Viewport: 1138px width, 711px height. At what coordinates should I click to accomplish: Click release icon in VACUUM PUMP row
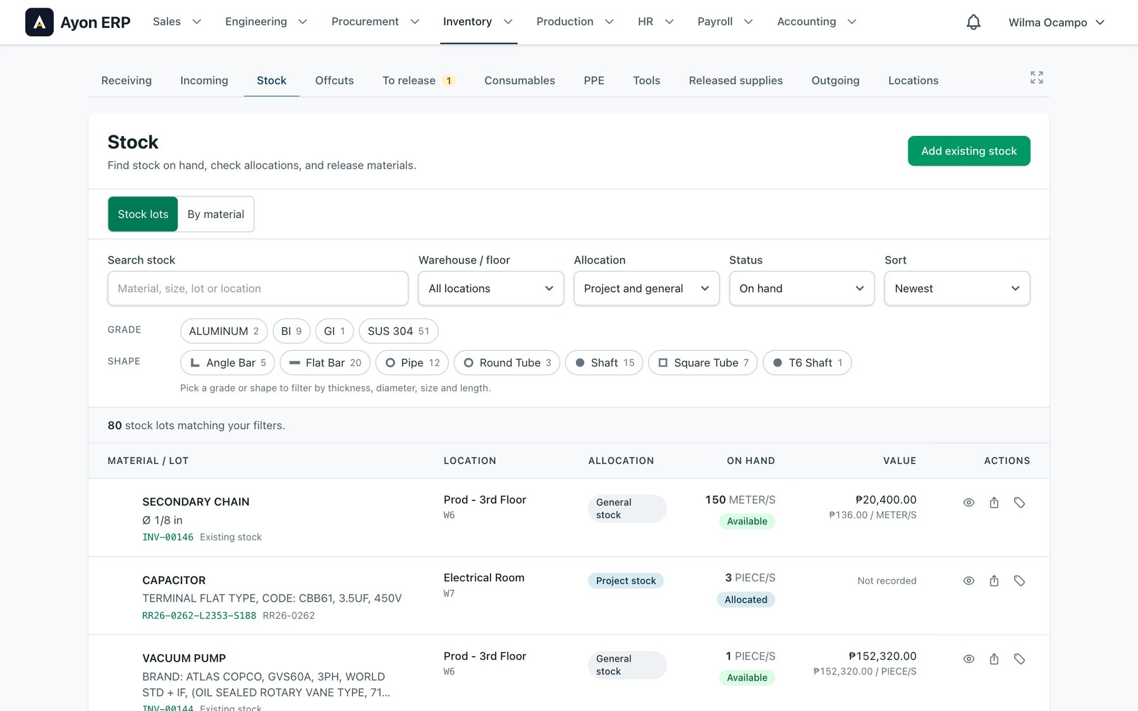pyautogui.click(x=994, y=659)
